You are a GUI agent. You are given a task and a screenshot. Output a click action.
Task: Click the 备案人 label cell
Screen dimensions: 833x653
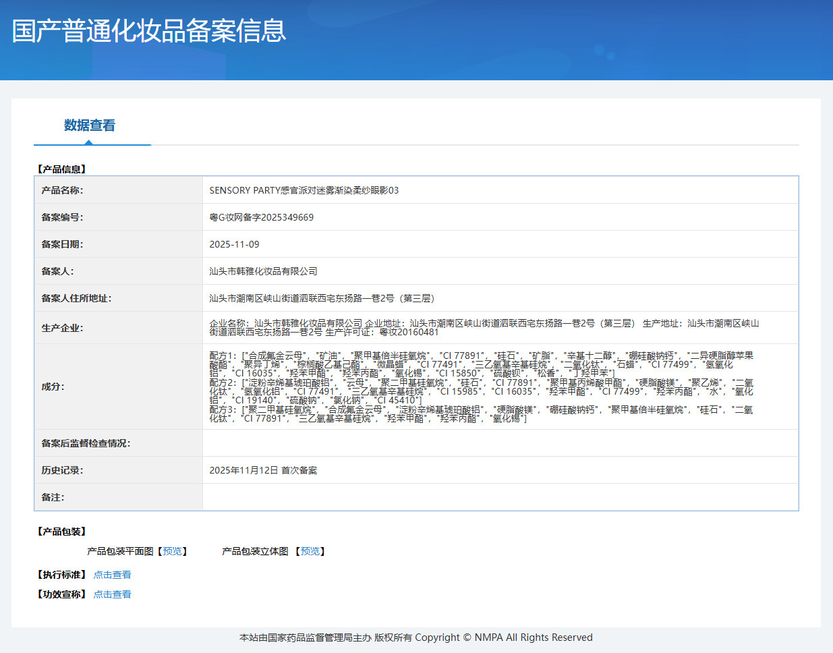tap(119, 271)
